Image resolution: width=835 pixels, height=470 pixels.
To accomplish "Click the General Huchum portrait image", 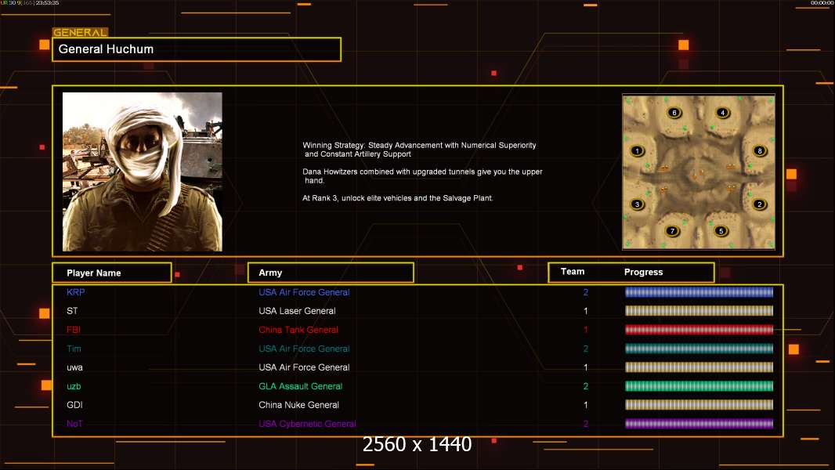I will click(x=143, y=172).
